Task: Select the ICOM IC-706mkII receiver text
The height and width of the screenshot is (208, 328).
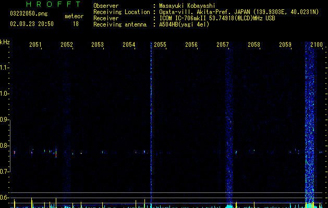Action: pos(217,18)
